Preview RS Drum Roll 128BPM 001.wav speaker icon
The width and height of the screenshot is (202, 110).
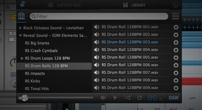pos(97,27)
